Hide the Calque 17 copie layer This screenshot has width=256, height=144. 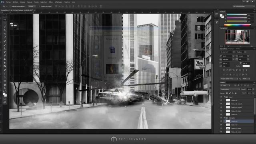(x=221, y=128)
